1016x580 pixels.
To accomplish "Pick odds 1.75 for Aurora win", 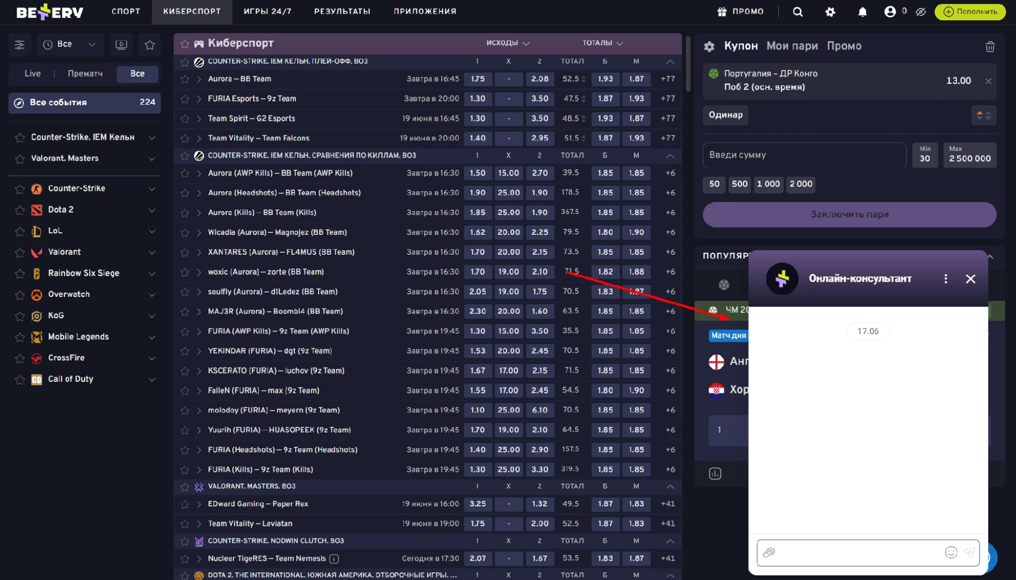I will point(477,79).
